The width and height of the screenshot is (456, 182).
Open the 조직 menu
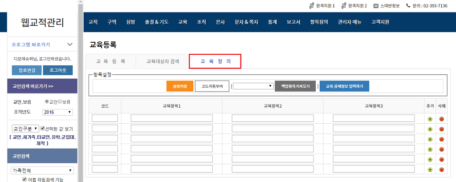pyautogui.click(x=202, y=22)
